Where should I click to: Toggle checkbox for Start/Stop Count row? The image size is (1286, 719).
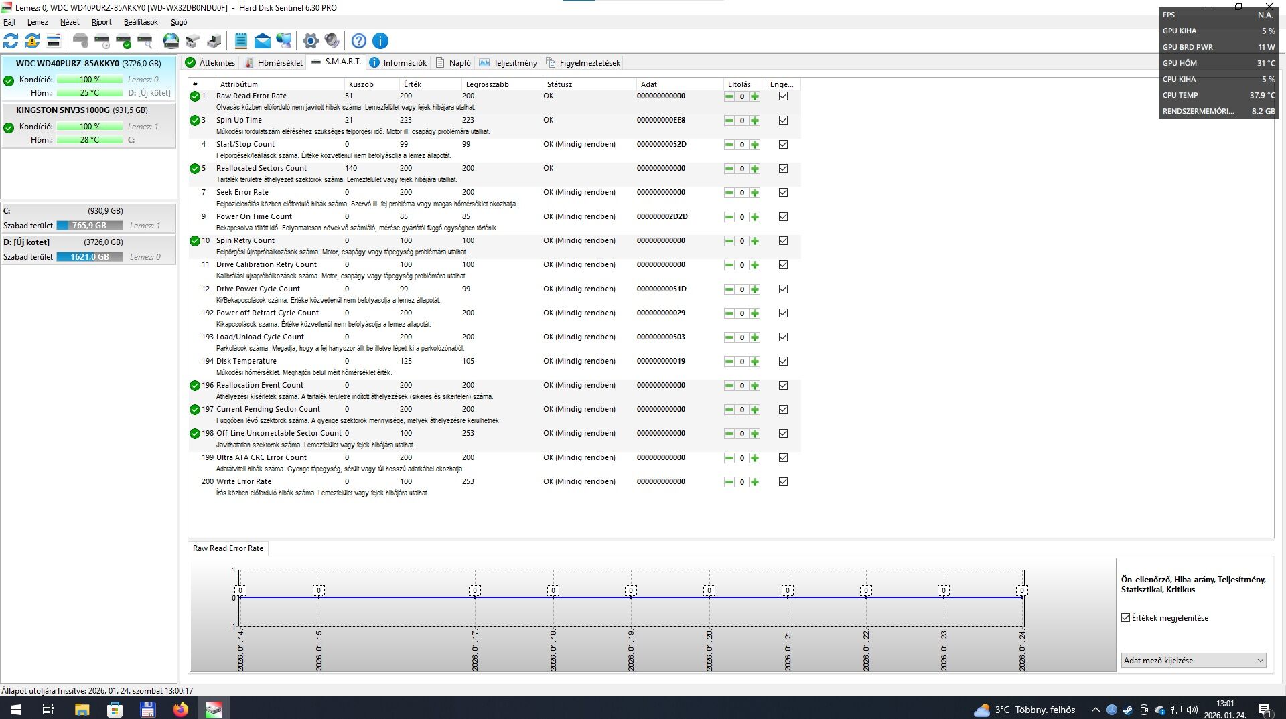783,145
